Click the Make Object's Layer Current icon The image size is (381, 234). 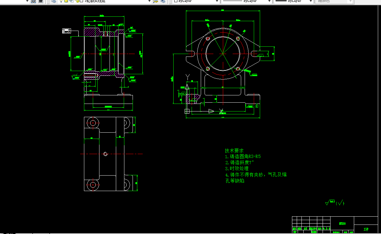pyautogui.click(x=155, y=1)
